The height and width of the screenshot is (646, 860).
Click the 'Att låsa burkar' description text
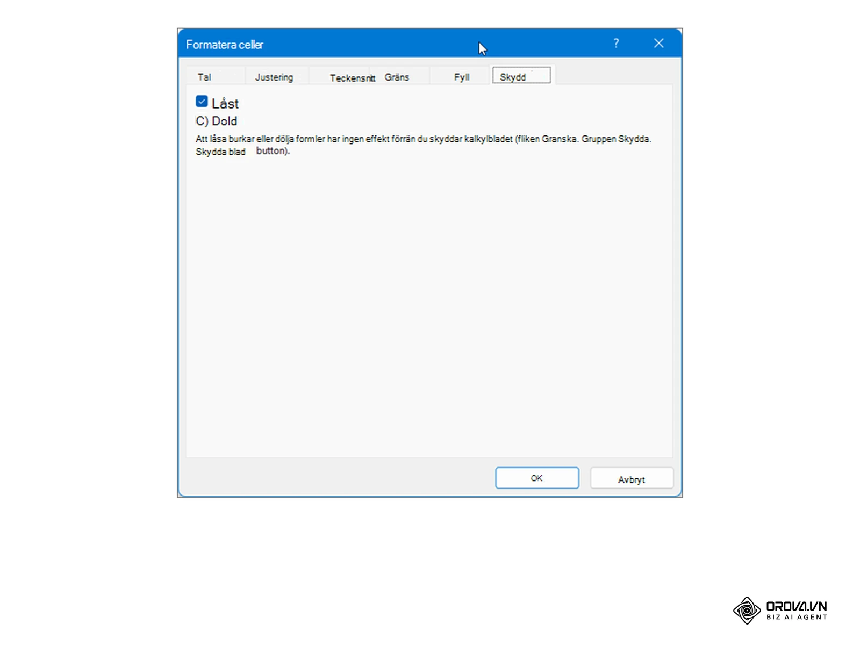(424, 145)
